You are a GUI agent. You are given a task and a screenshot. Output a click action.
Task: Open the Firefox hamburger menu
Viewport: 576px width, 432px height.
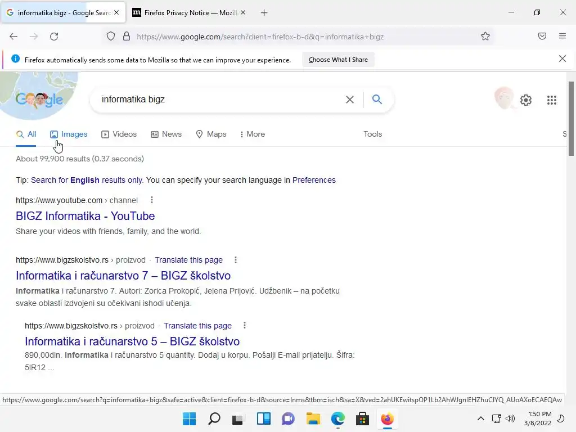(x=562, y=36)
